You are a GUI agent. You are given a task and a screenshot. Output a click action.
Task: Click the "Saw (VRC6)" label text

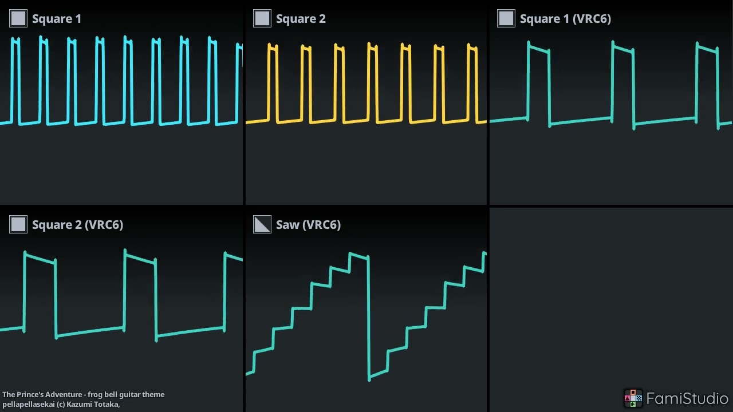(x=308, y=225)
